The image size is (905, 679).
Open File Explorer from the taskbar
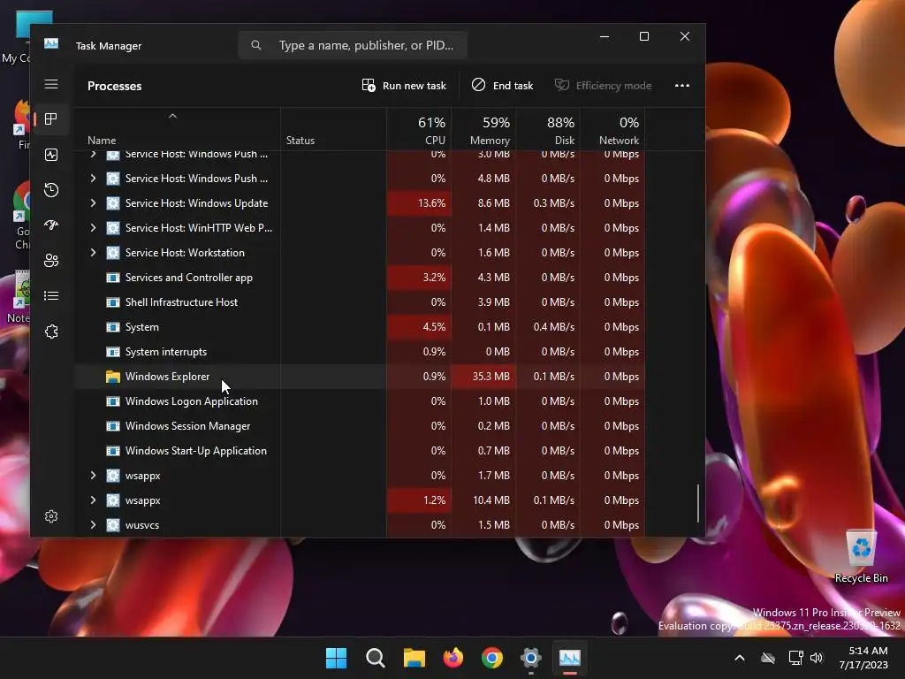coord(414,658)
